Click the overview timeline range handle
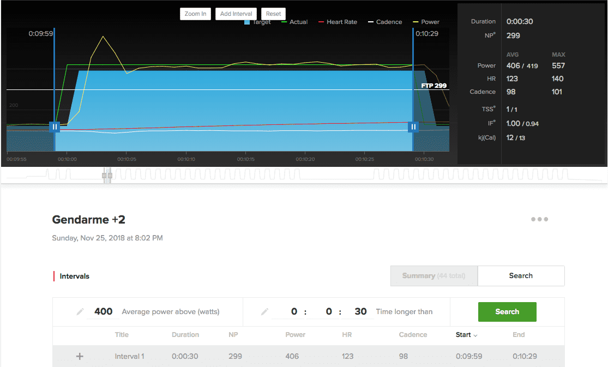The width and height of the screenshot is (608, 367). coord(107,175)
